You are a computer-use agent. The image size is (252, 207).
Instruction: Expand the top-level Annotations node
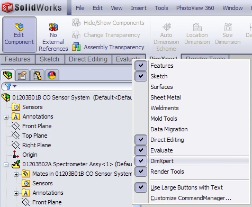click(6, 117)
